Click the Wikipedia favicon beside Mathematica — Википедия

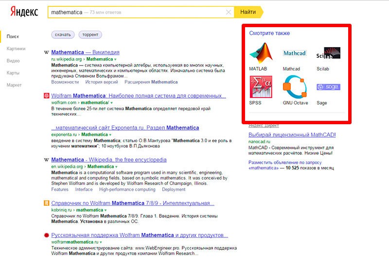[x=46, y=52]
